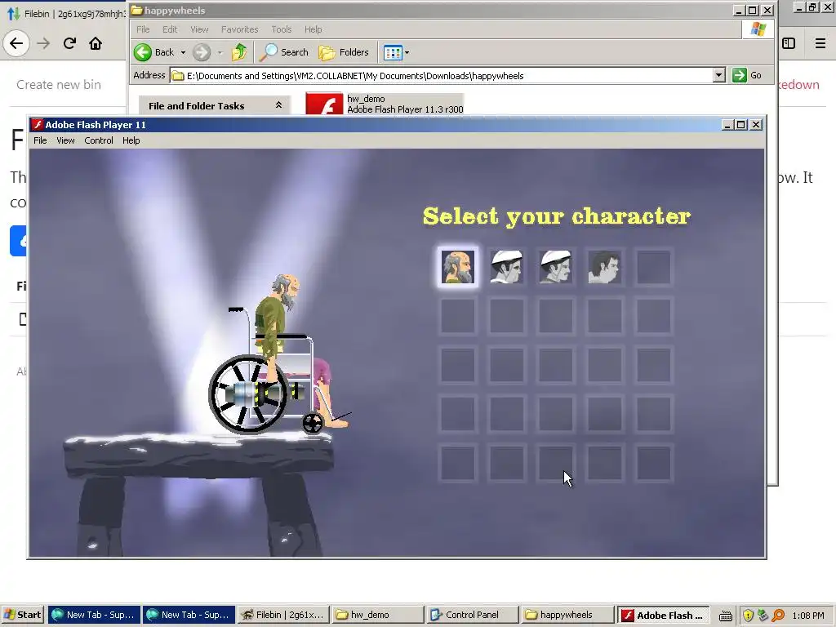Open Search in the Explorer toolbar
The image size is (836, 627).
[284, 52]
